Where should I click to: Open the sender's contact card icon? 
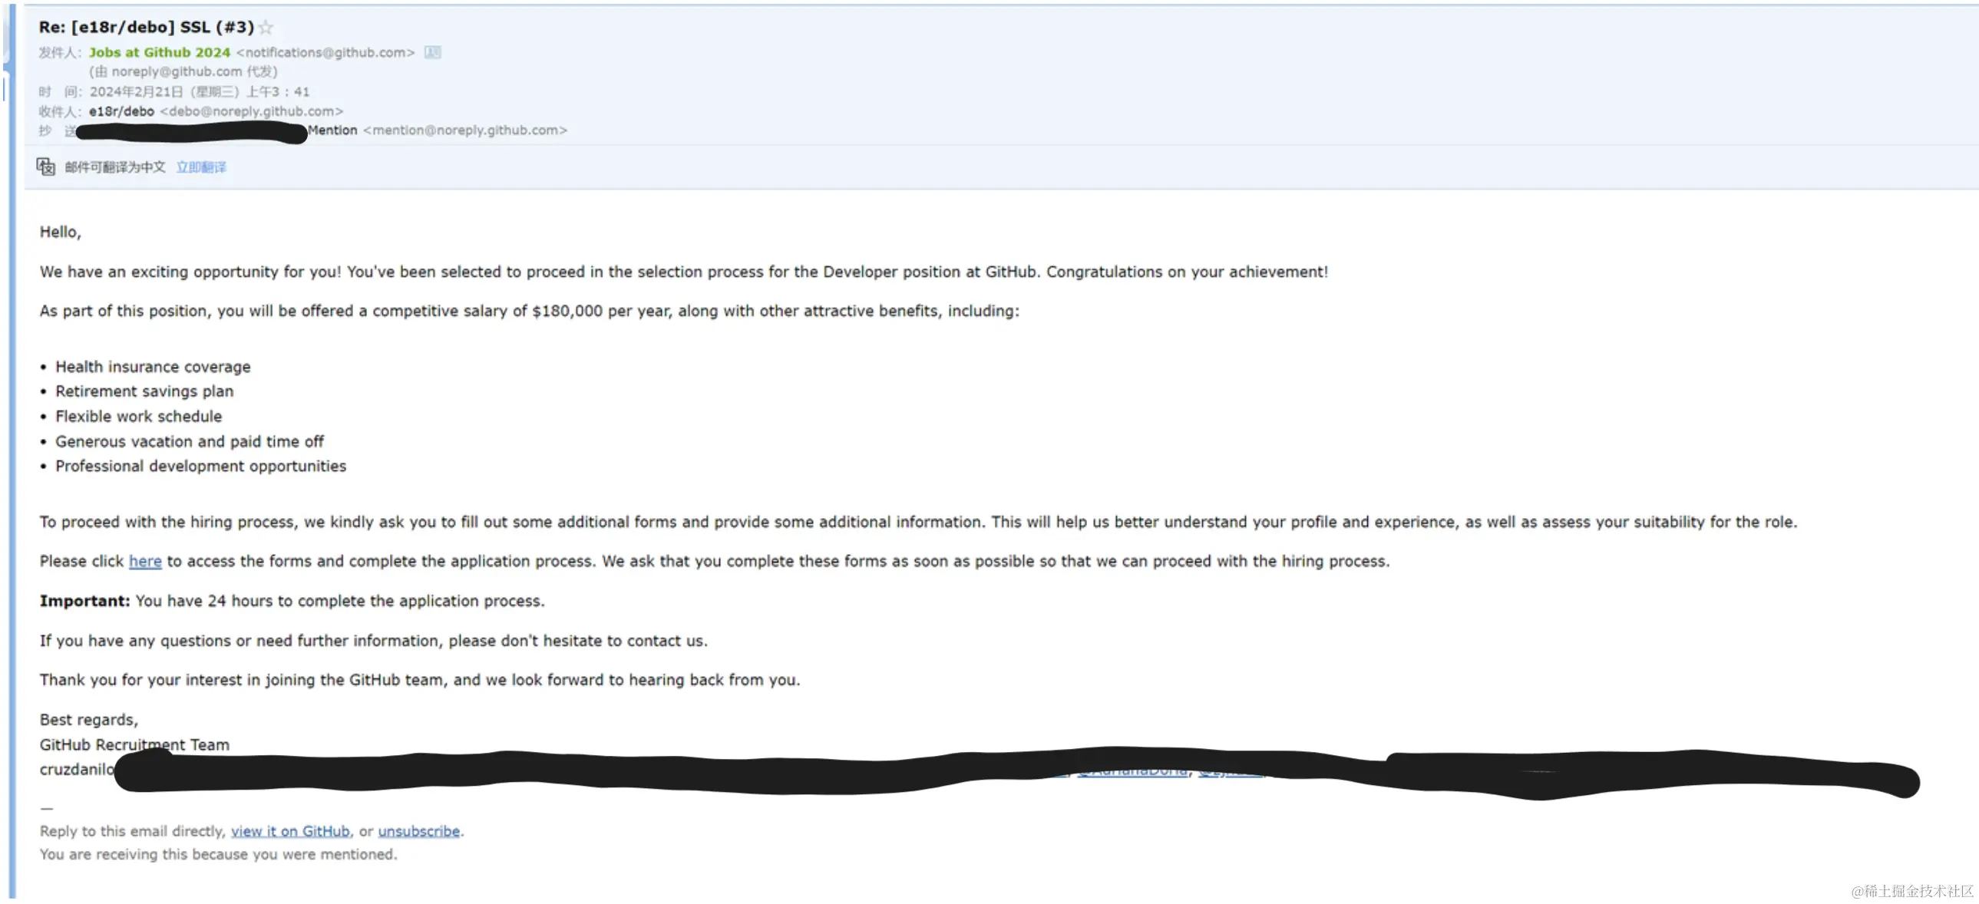click(432, 52)
